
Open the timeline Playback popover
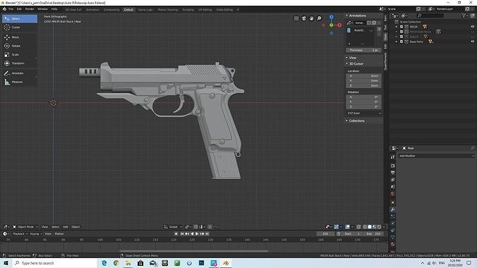pyautogui.click(x=20, y=234)
